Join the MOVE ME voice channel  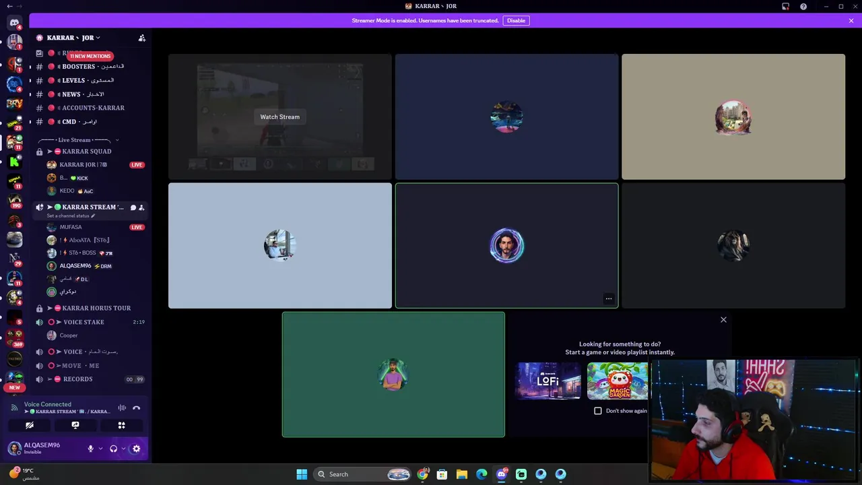click(x=90, y=366)
